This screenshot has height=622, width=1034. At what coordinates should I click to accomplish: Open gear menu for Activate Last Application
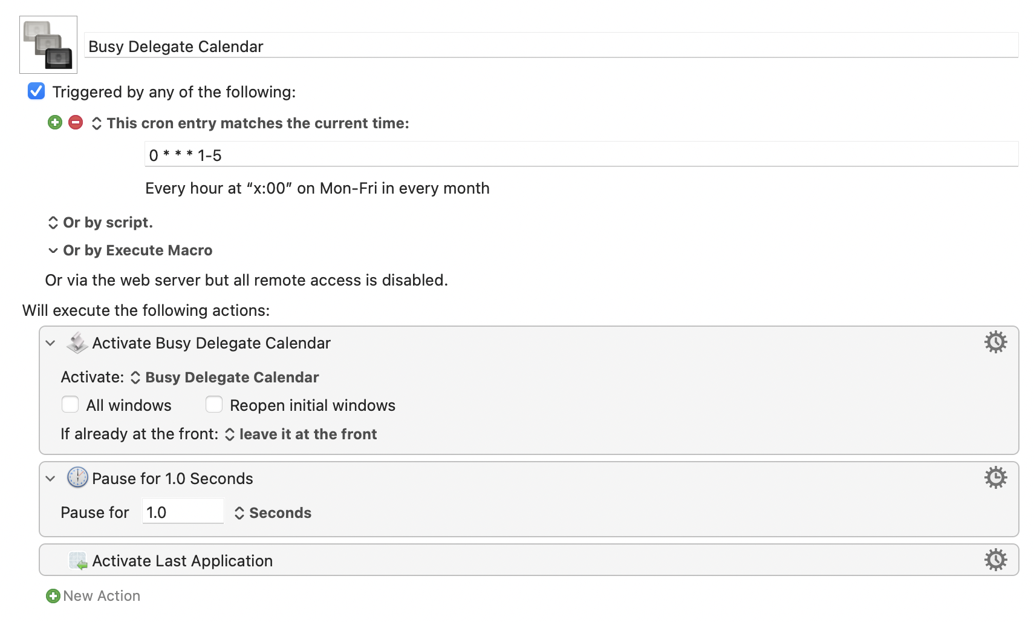[x=995, y=560]
